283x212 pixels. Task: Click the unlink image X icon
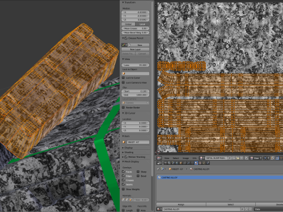click(x=241, y=158)
